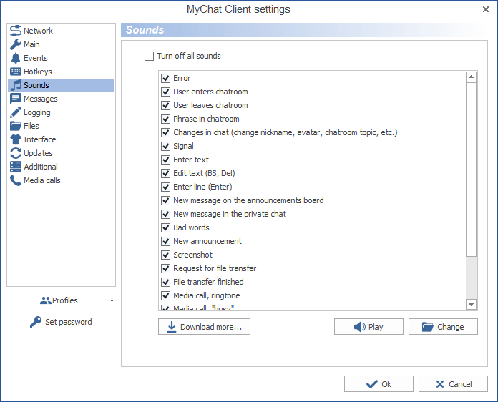Select the Screenshot sound row
The width and height of the screenshot is (498, 402).
pyautogui.click(x=192, y=255)
